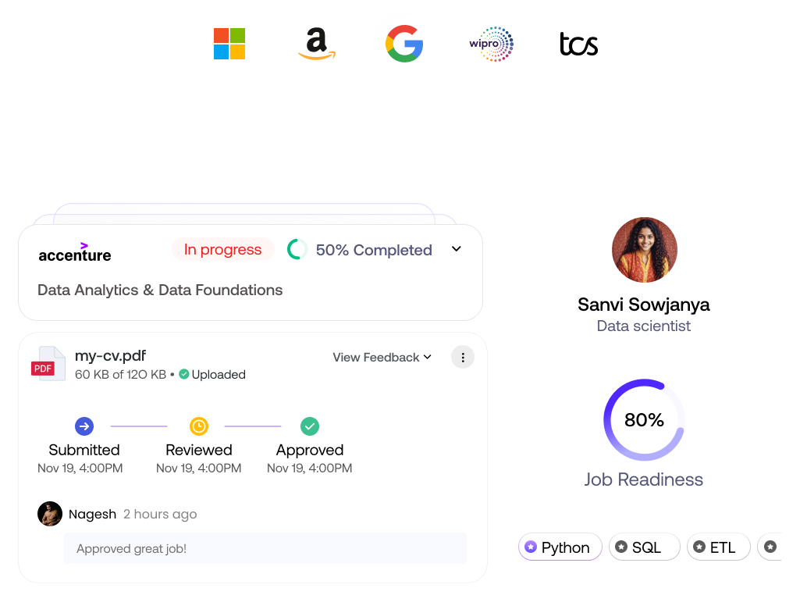Expand the Accenture course card chevron
Image resolution: width=807 pixels, height=595 pixels.
pos(457,249)
